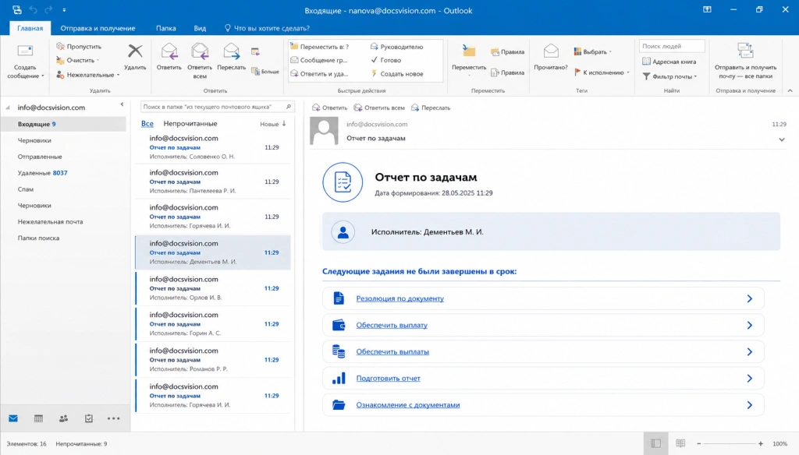Open the Calendar view icon

tap(38, 418)
